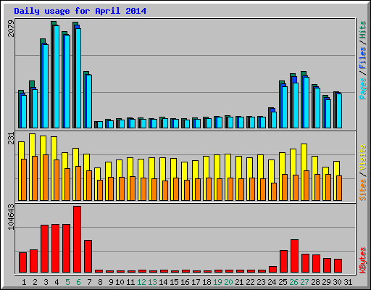The height and width of the screenshot is (290, 371).
Task: Click the KBytes legend label
Action: pos(363,260)
